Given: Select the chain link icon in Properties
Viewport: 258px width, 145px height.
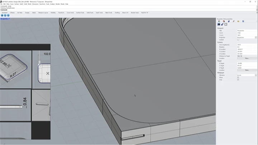Looking at the screenshot, I should (222, 24).
